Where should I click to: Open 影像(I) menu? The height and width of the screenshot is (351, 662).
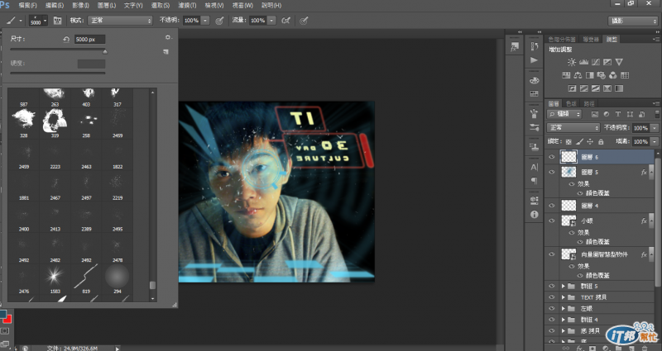pyautogui.click(x=80, y=6)
